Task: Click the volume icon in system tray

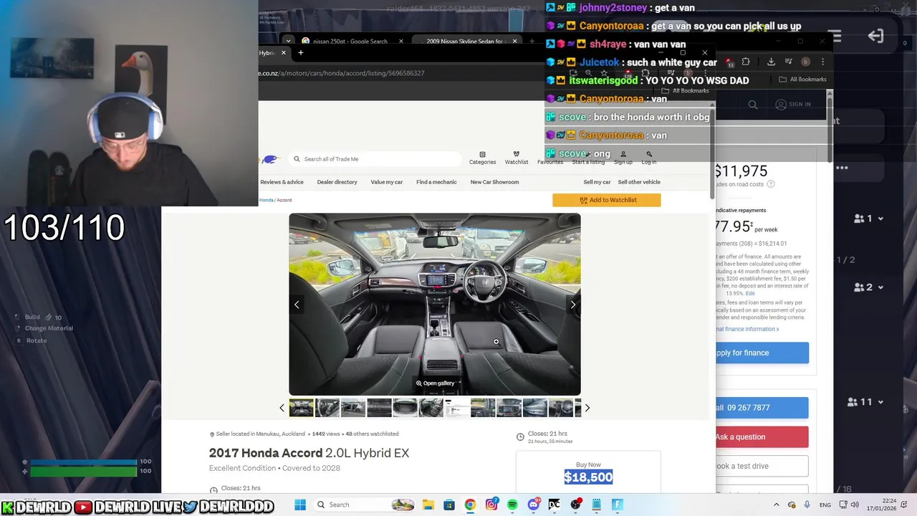Action: pos(855,505)
